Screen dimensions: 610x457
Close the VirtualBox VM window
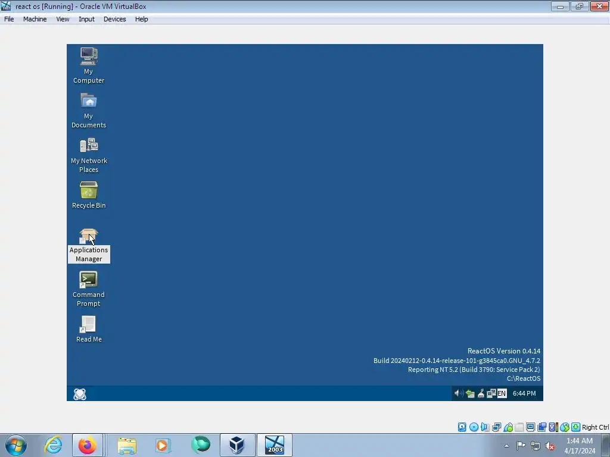click(x=599, y=6)
